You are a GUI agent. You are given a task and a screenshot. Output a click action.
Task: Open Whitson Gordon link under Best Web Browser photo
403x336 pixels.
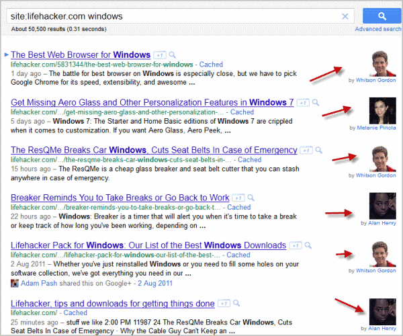[375, 80]
